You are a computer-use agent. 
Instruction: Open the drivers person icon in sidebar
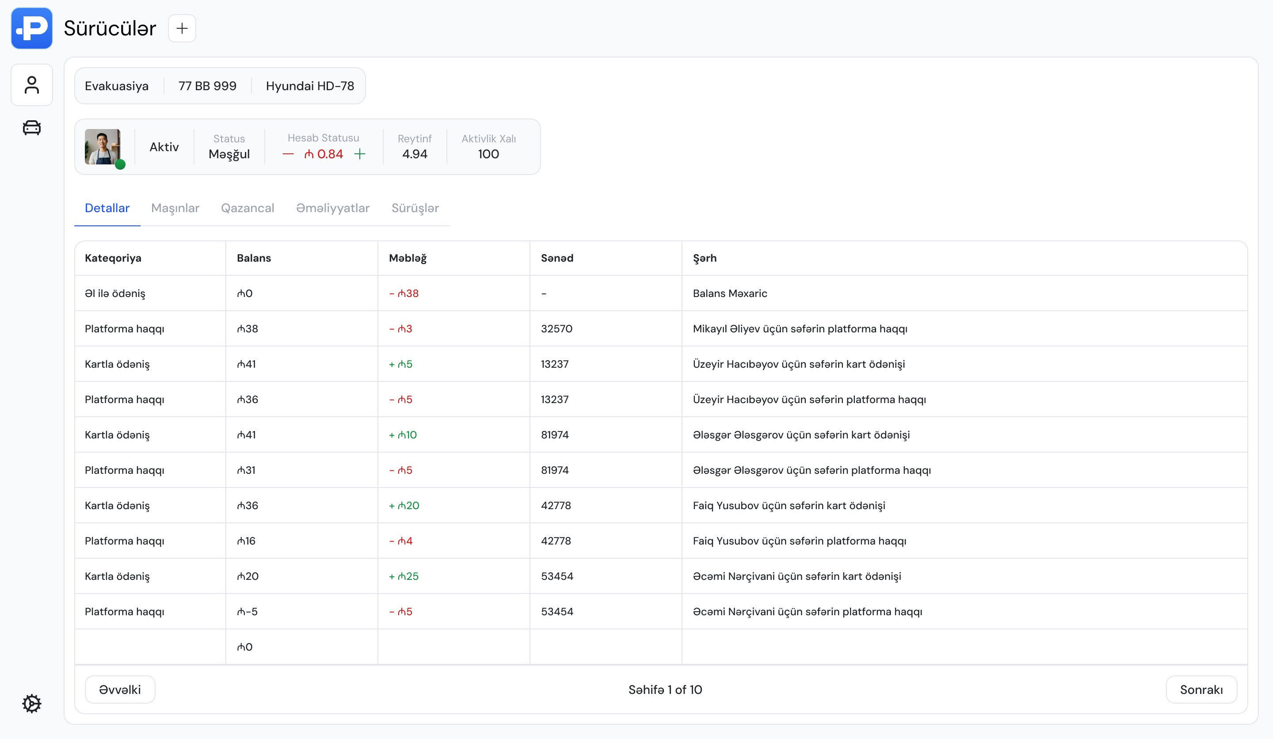click(x=31, y=85)
